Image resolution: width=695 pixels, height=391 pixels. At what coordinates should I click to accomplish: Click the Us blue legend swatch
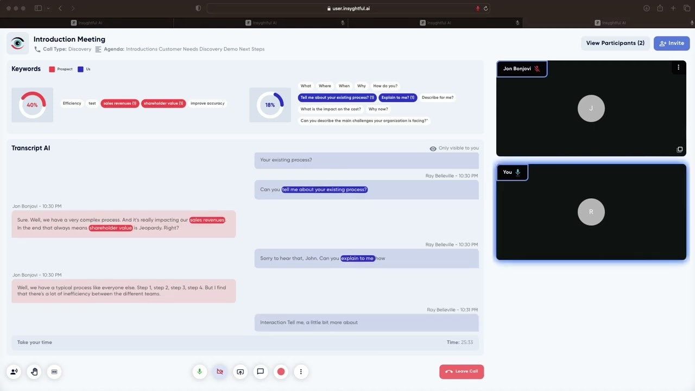coord(80,70)
